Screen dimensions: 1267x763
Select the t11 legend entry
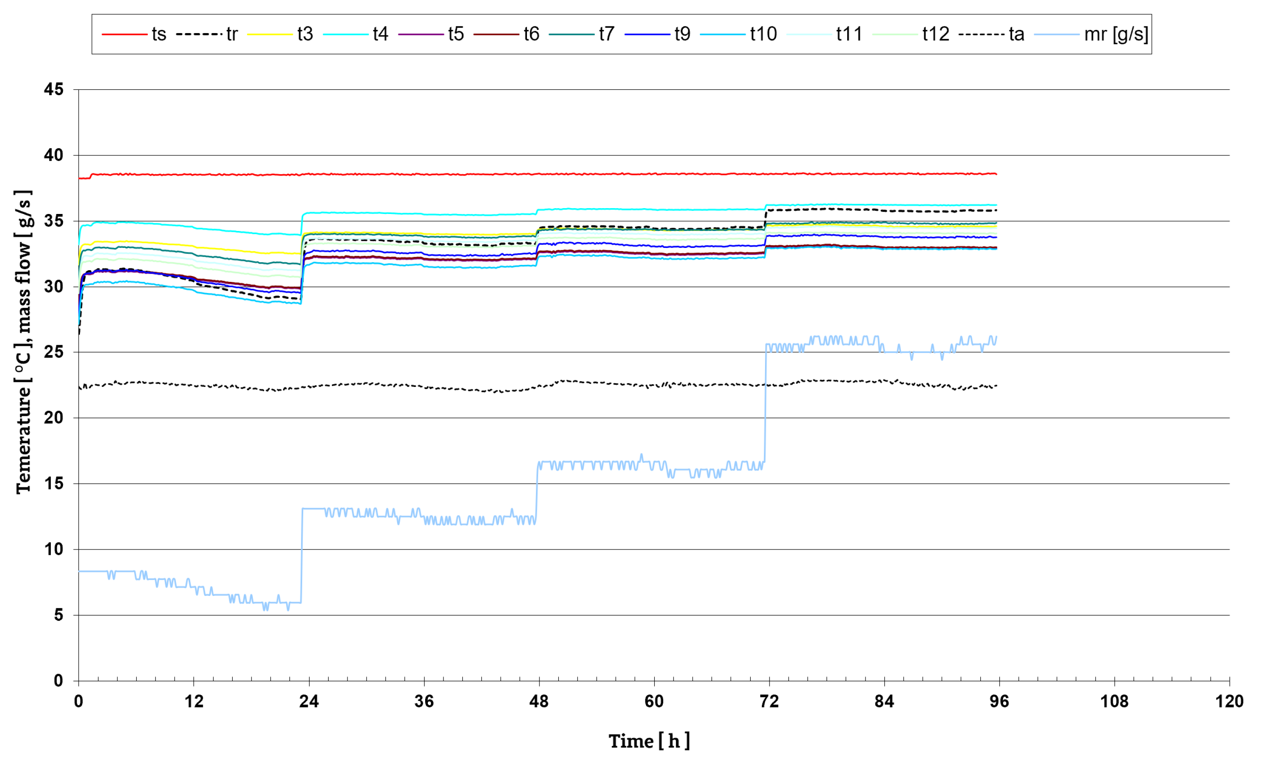[849, 34]
